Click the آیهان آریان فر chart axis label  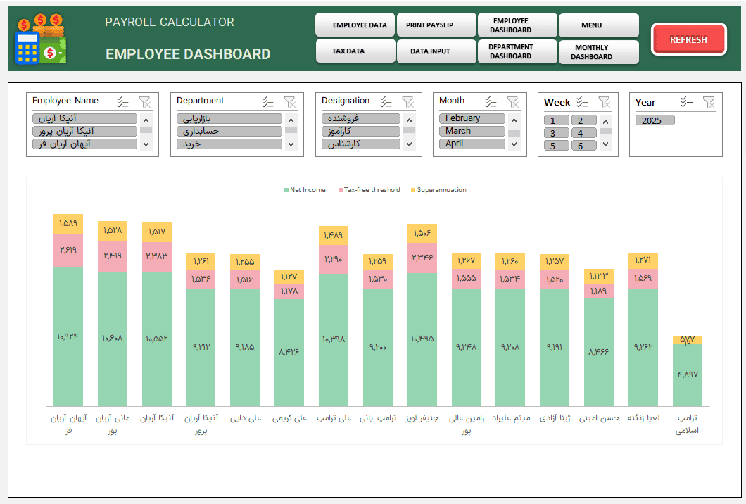[68, 424]
